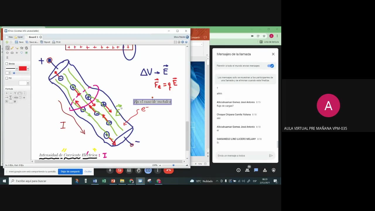
Task: Click Open in IDroo toolbar
Action: click(x=18, y=37)
